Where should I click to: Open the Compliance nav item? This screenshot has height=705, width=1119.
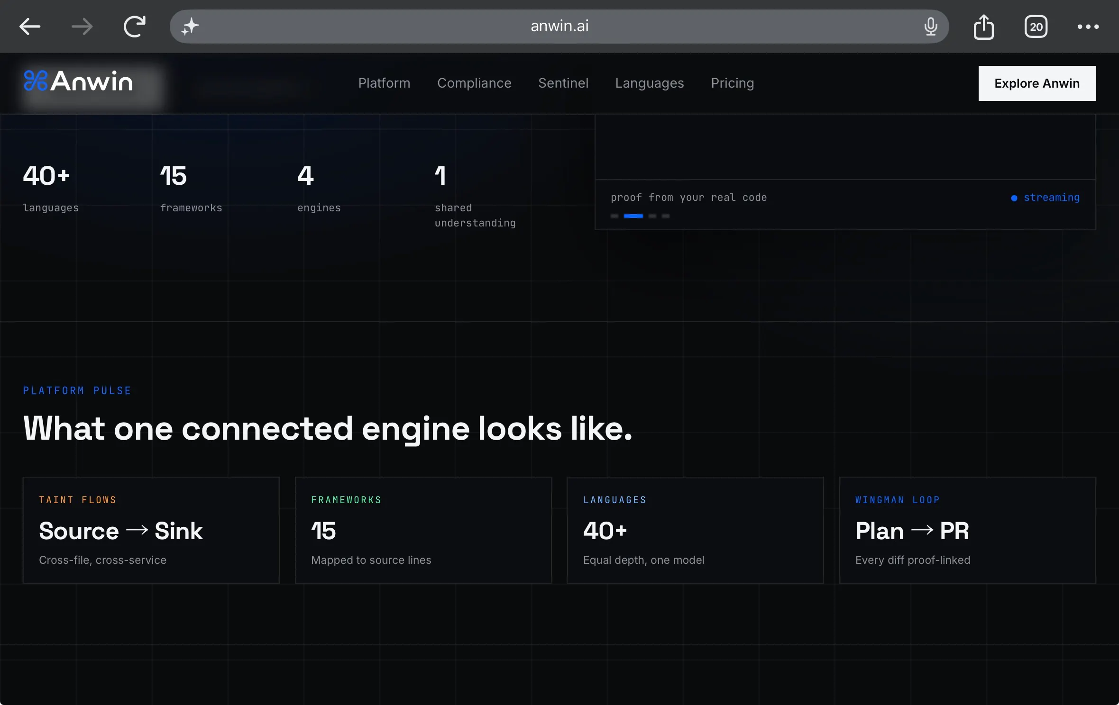coord(474,83)
